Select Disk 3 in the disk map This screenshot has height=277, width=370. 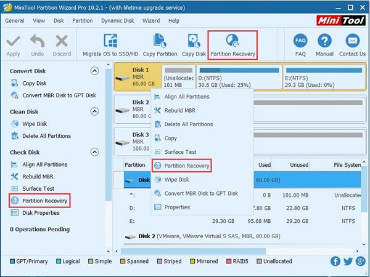tap(133, 142)
